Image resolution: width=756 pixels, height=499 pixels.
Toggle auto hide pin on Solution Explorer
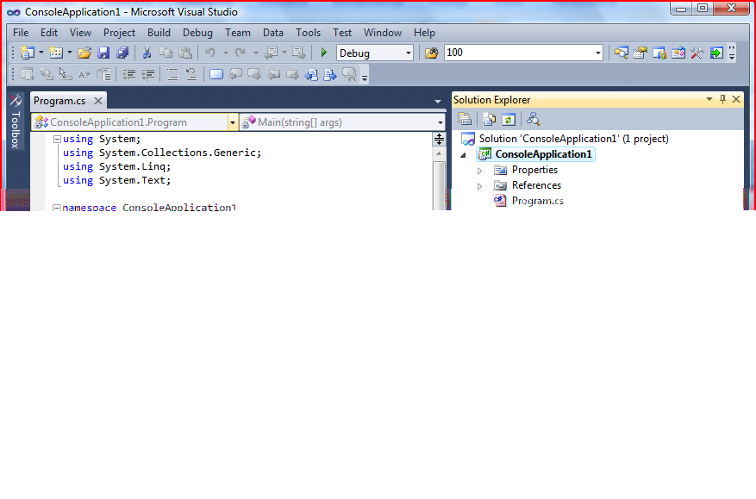722,99
